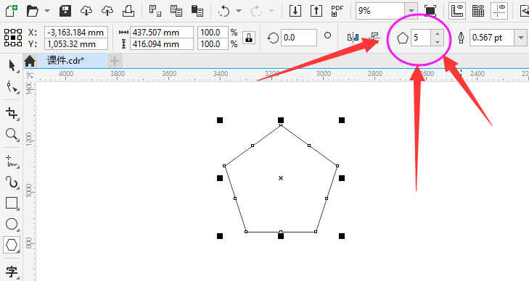Expand the Open recent files dropdown arrow
Screen dimensions: 529x281
[48, 11]
